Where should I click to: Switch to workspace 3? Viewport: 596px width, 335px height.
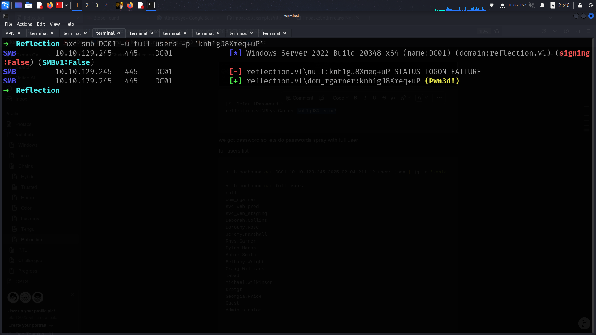click(97, 5)
